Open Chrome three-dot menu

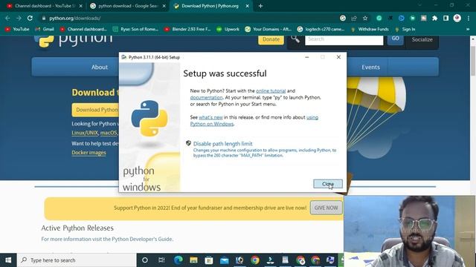(469, 18)
